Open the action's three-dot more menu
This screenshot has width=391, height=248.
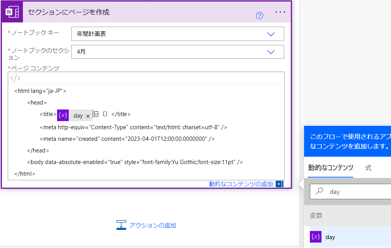tap(280, 12)
